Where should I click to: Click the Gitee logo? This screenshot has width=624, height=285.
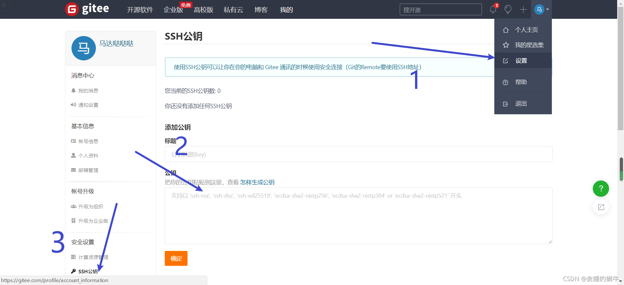tap(87, 9)
